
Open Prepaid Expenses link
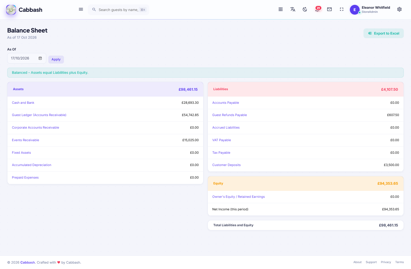click(25, 178)
